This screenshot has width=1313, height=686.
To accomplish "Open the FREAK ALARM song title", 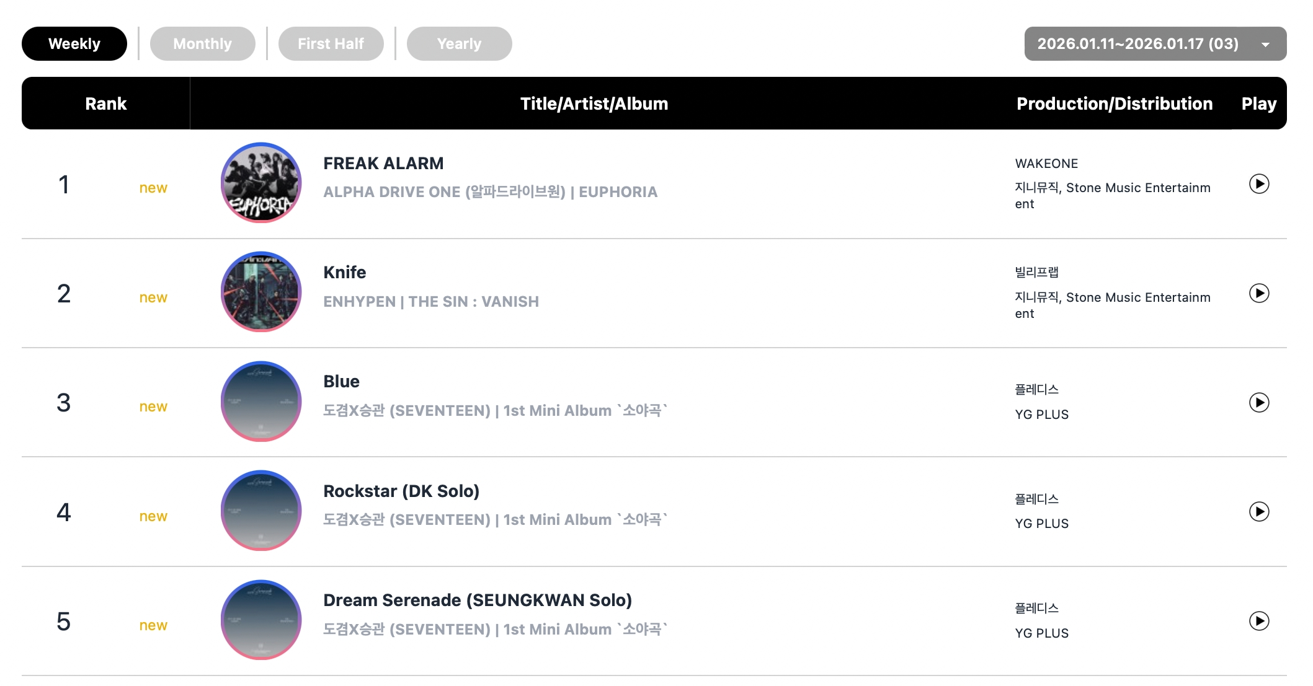I will pos(383,164).
